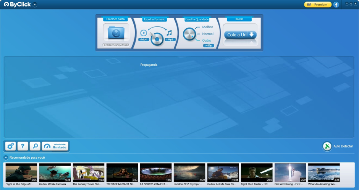Open the settings gear icon
359x190 pixels.
10,146
